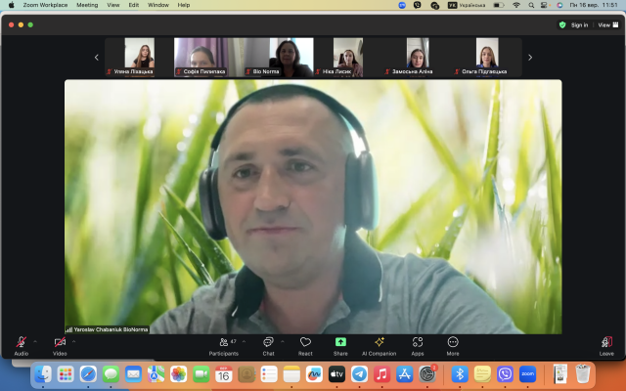Image resolution: width=626 pixels, height=391 pixels.
Task: Open Calendar from the Dock
Action: [x=224, y=374]
